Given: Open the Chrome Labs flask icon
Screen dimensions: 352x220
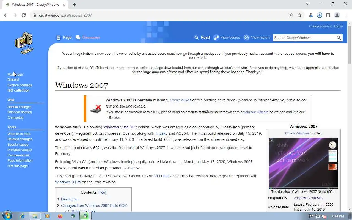Looking at the screenshot, I should click(x=311, y=15).
